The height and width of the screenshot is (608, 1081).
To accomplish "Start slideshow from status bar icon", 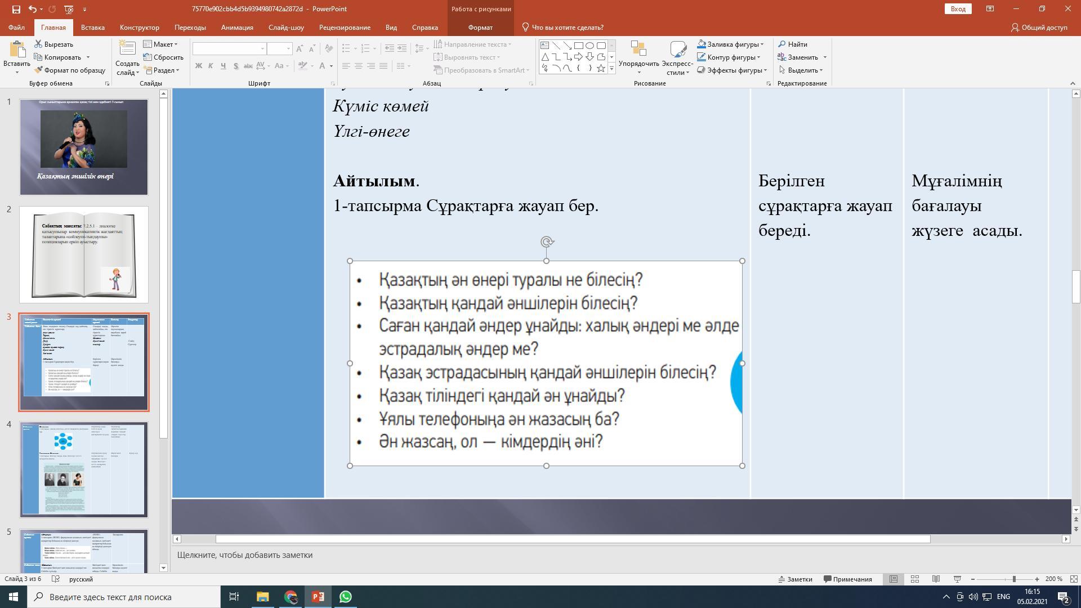I will pos(957,579).
